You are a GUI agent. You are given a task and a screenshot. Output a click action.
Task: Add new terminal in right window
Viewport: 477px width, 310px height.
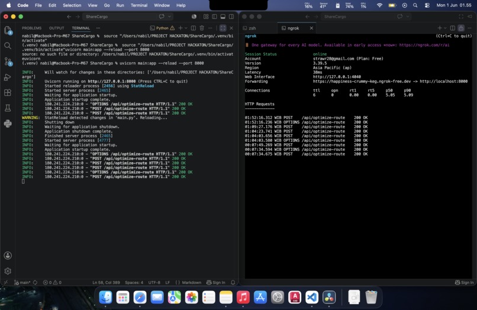(x=440, y=28)
